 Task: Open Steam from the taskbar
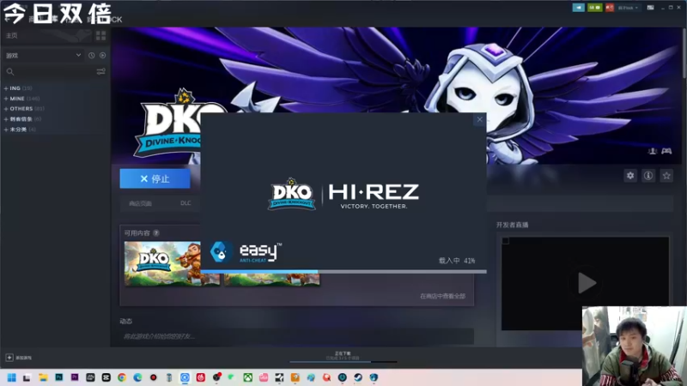click(x=358, y=377)
